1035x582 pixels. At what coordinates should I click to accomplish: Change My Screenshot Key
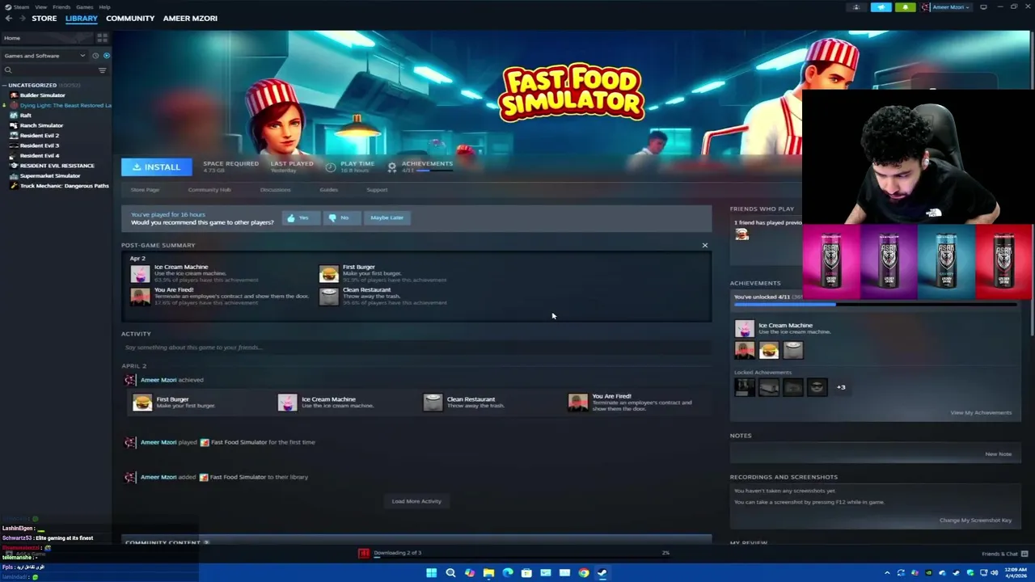tap(975, 521)
